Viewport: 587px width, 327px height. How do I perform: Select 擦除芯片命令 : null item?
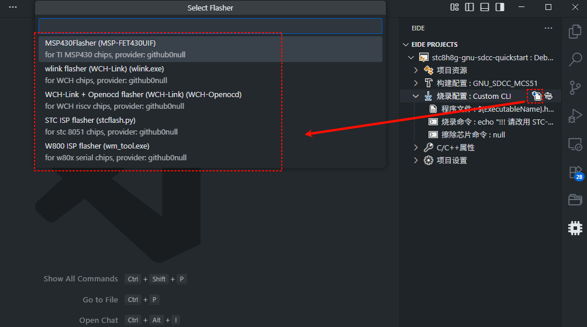473,135
